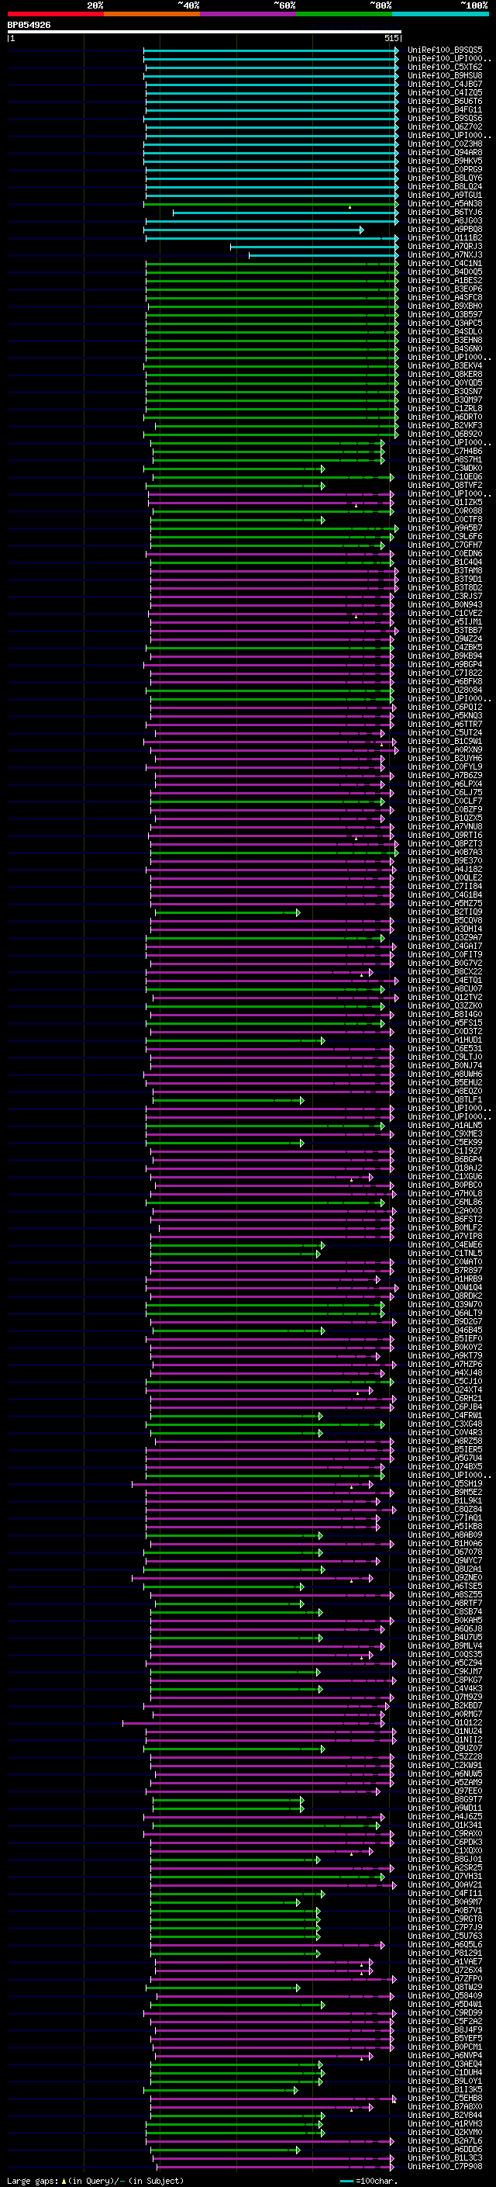Select the last hit UniRef100_C7P908
The width and height of the screenshot is (496, 2187).
(x=445, y=2167)
